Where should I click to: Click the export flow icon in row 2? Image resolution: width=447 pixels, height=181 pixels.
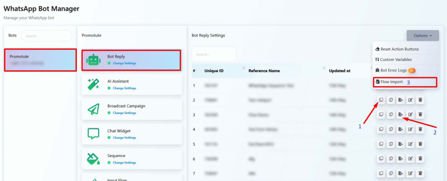click(x=401, y=100)
